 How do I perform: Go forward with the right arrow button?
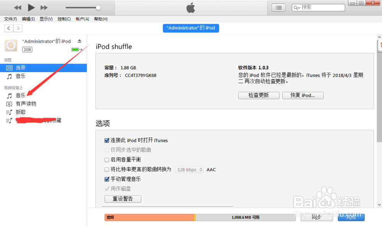coord(18,28)
